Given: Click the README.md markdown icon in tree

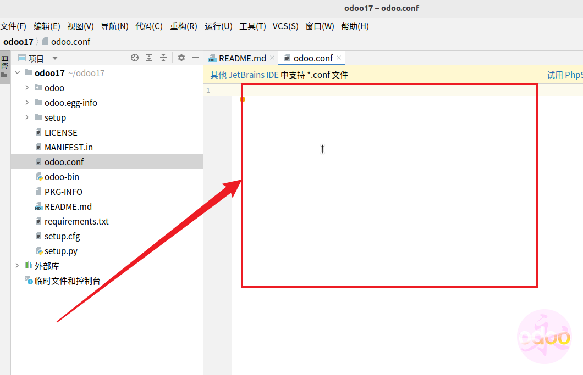Looking at the screenshot, I should pyautogui.click(x=38, y=207).
